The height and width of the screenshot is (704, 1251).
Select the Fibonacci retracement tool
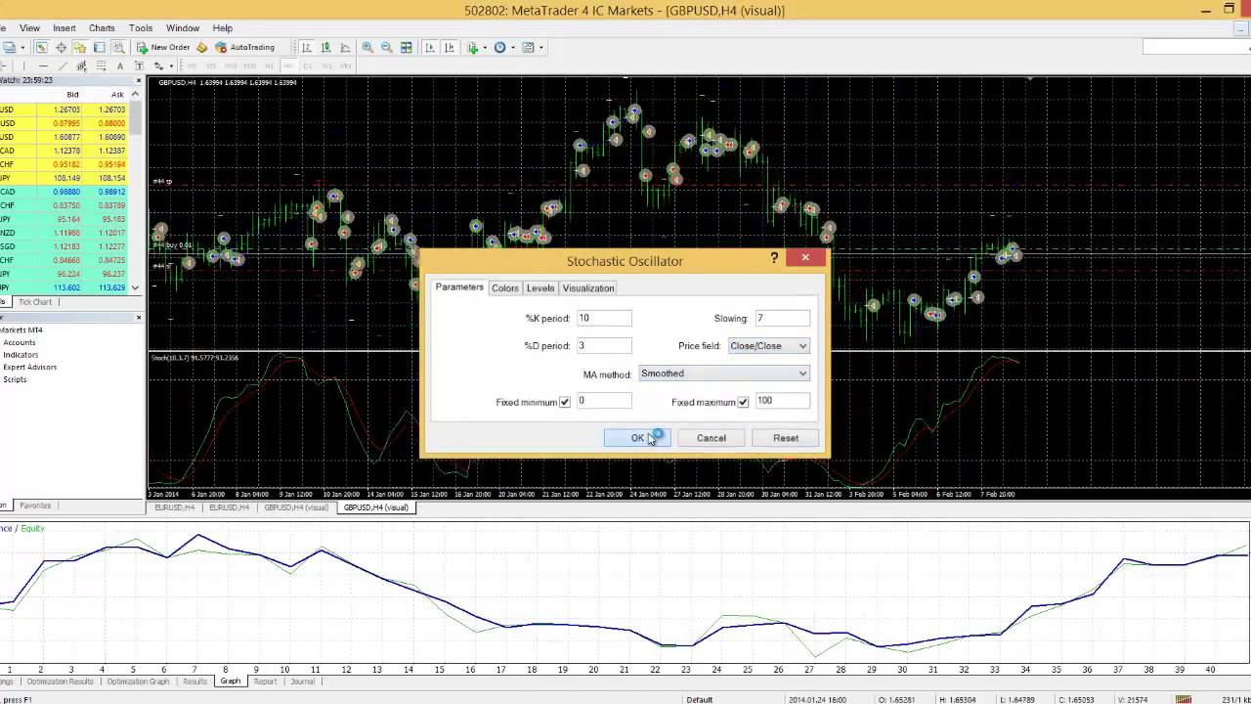pos(101,66)
